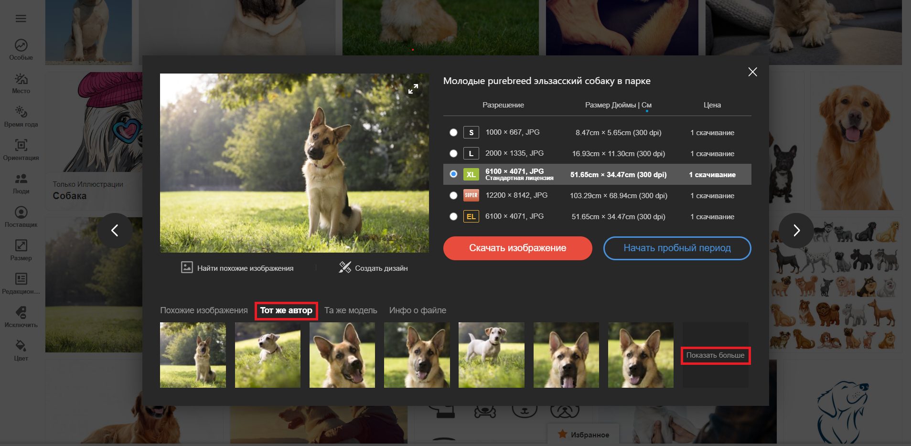The image size is (911, 446).
Task: Click the SUPER size badge icon
Action: click(x=471, y=196)
